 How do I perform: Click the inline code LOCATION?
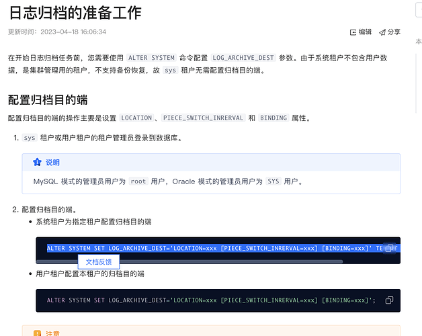(x=136, y=118)
